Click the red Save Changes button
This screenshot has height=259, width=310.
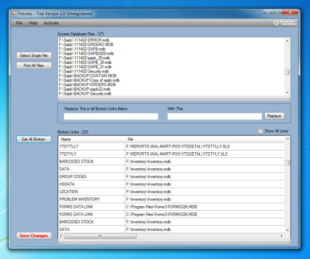(x=34, y=235)
